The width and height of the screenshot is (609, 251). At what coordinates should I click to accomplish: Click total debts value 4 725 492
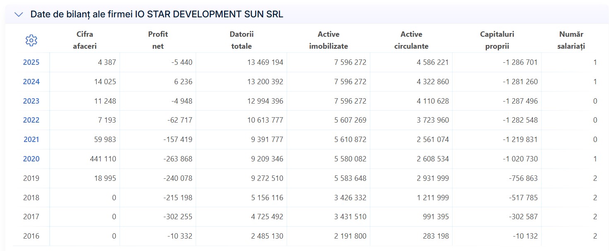coord(267,217)
